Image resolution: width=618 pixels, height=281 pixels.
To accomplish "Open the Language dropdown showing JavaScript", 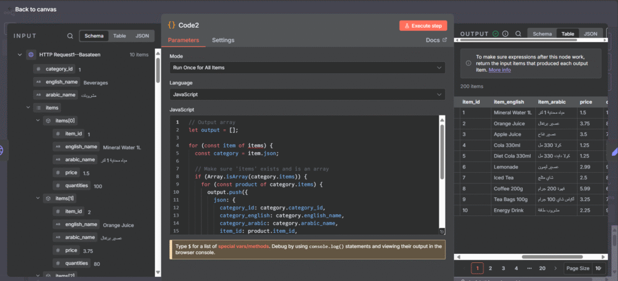I will tap(307, 94).
